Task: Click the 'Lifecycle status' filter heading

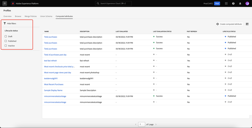Action: pos(11,31)
